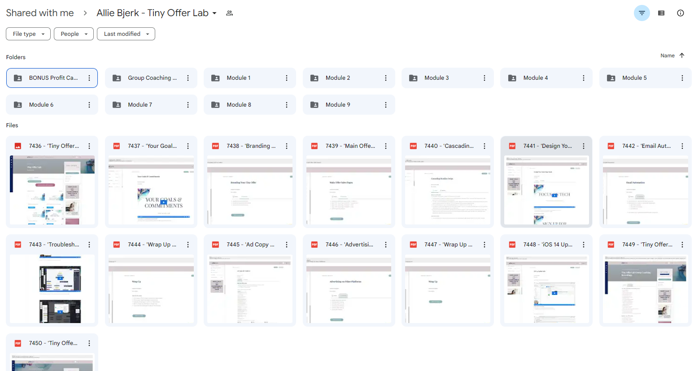Select the Module 4 folder
The height and width of the screenshot is (371, 694).
click(546, 78)
